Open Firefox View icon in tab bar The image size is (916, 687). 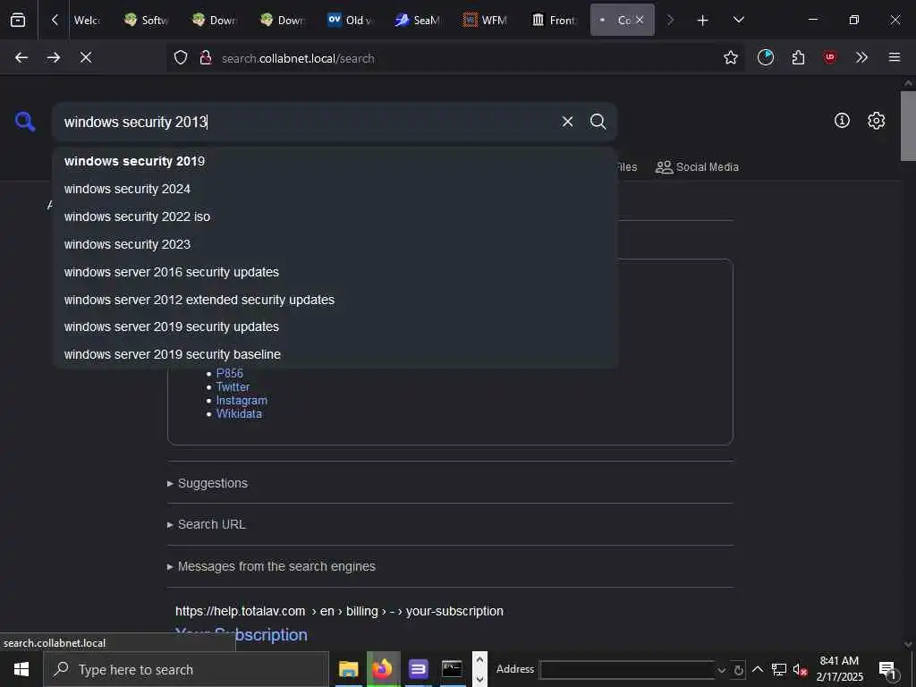coord(18,20)
